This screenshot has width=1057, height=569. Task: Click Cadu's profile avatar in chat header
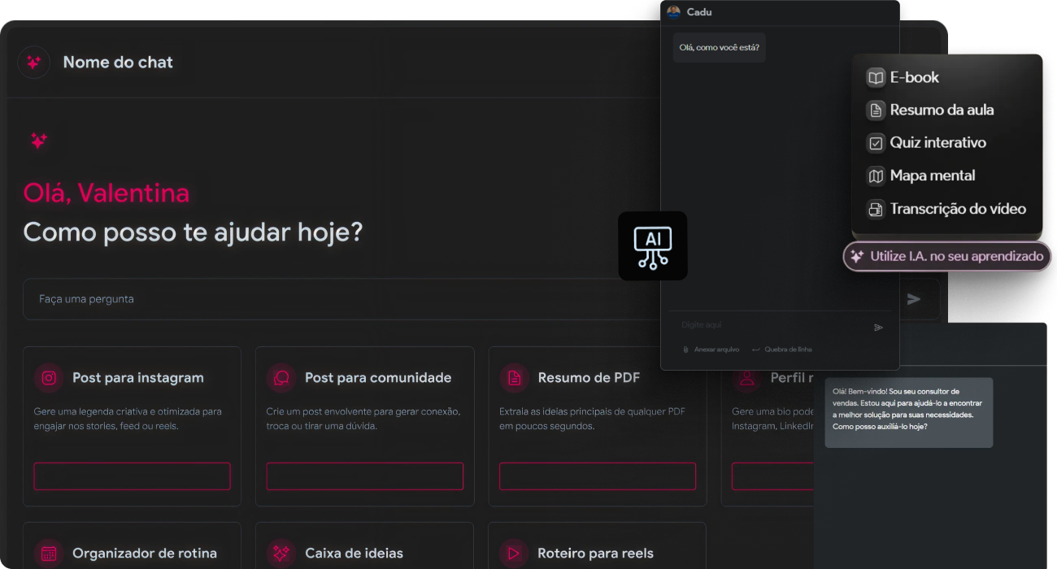(673, 12)
